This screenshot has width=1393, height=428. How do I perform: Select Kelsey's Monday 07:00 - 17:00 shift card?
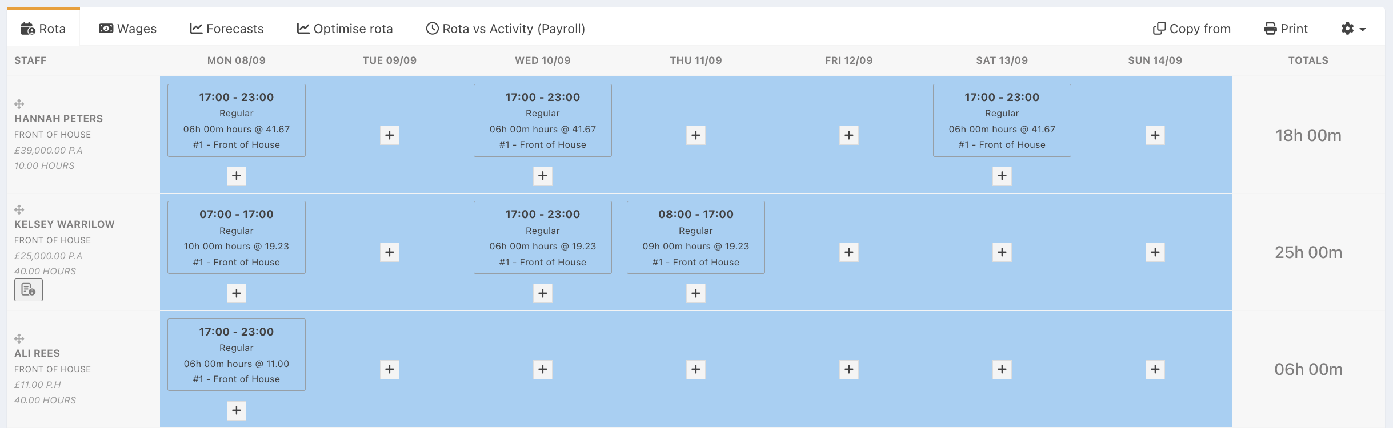(237, 237)
